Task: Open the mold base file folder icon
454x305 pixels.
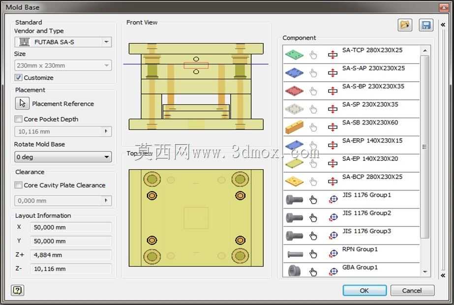Action: [x=404, y=25]
